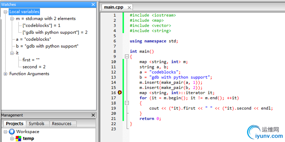Open the Symbols tab in Management
The width and height of the screenshot is (285, 142).
pyautogui.click(x=36, y=124)
